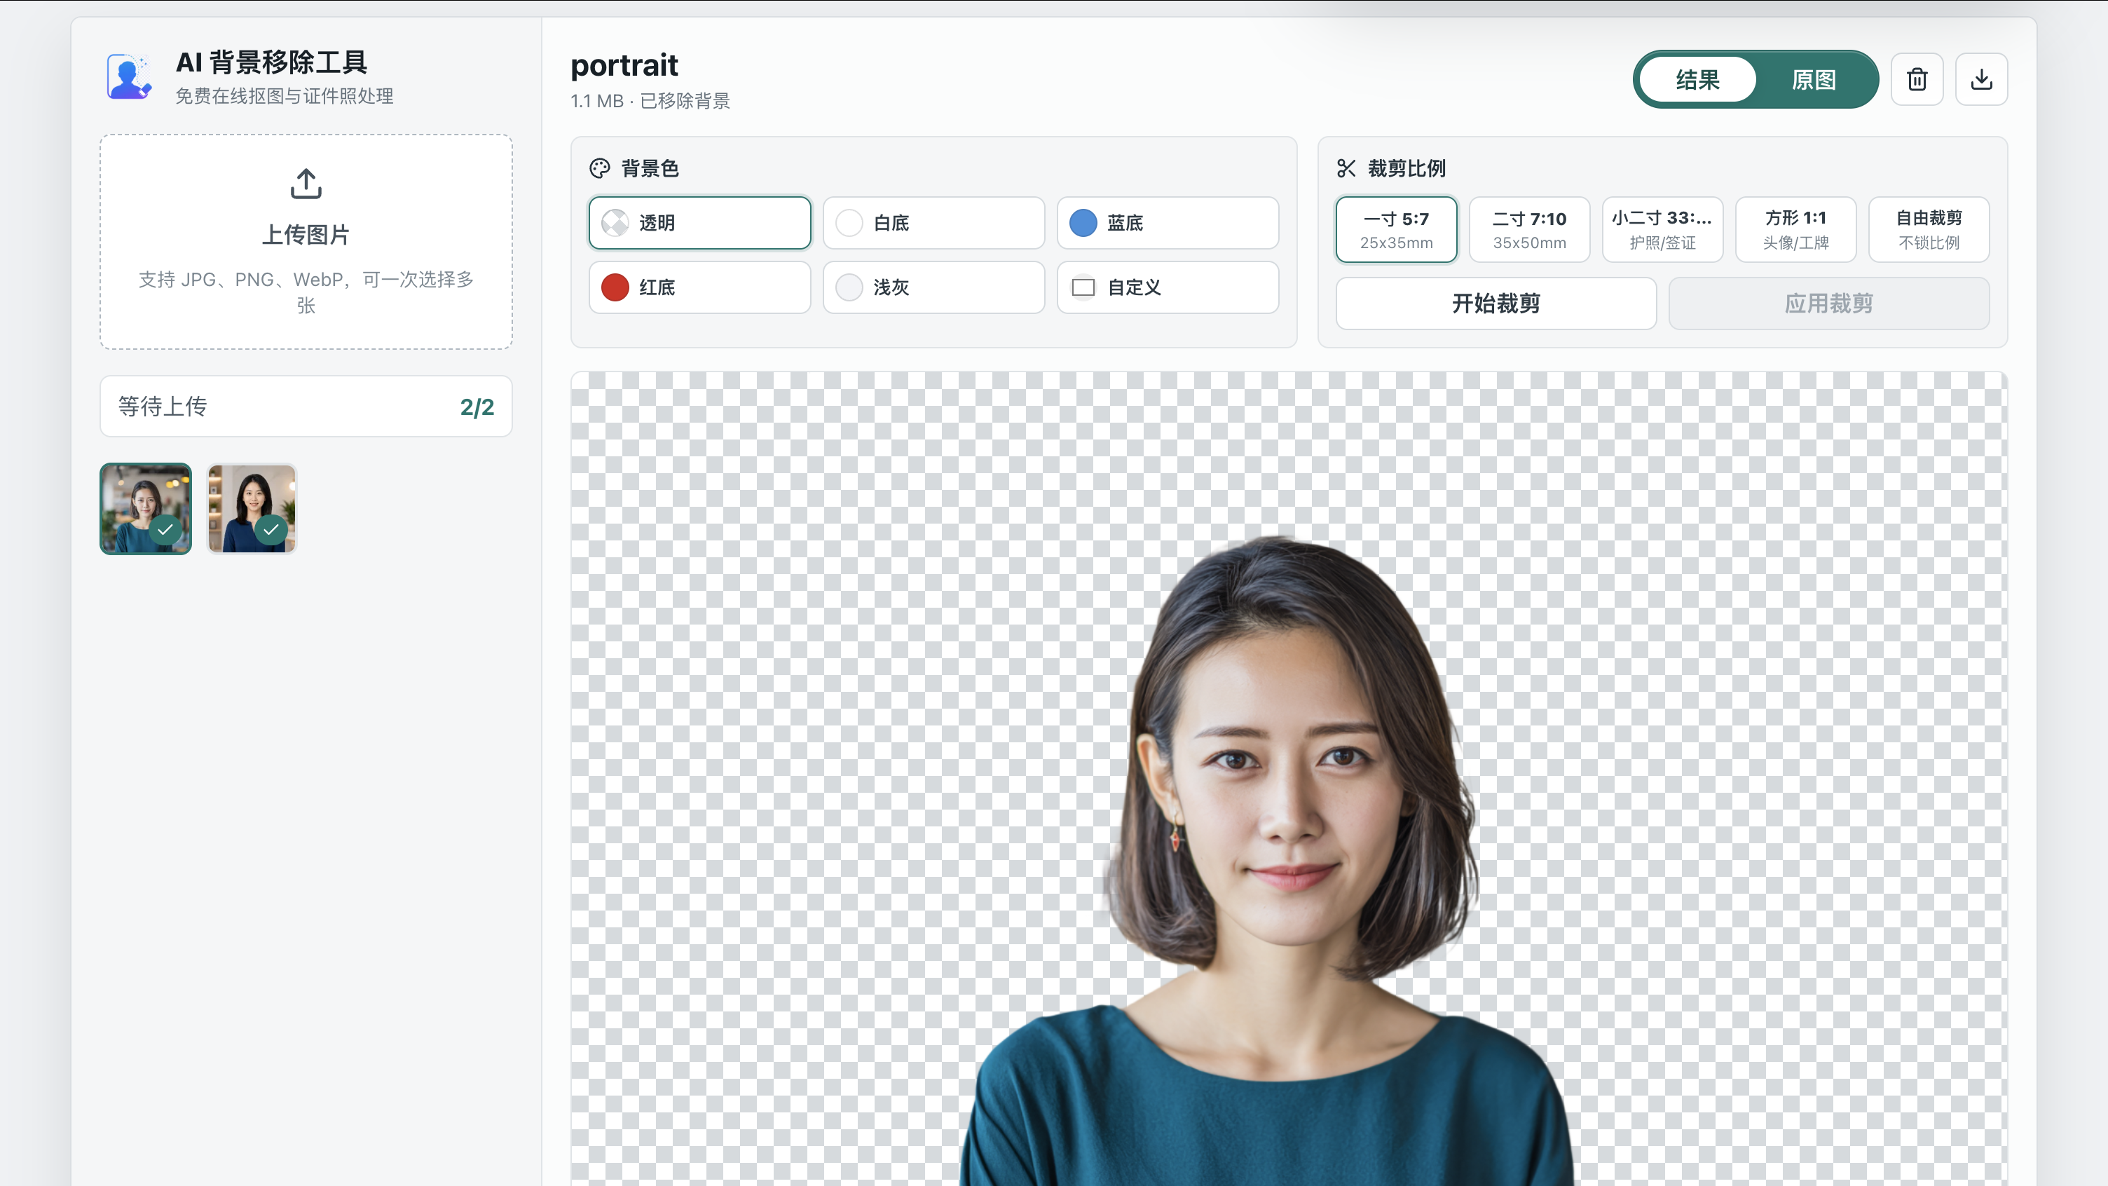Click the 2/2 upload counter
The width and height of the screenshot is (2108, 1186).
coord(477,407)
